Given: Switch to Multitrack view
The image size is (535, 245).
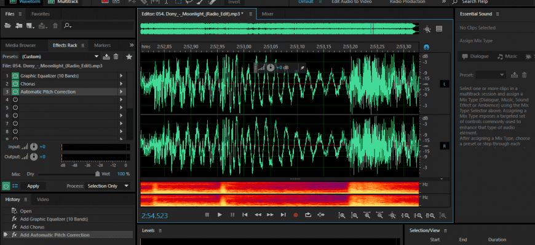Looking at the screenshot, I should (63, 2).
